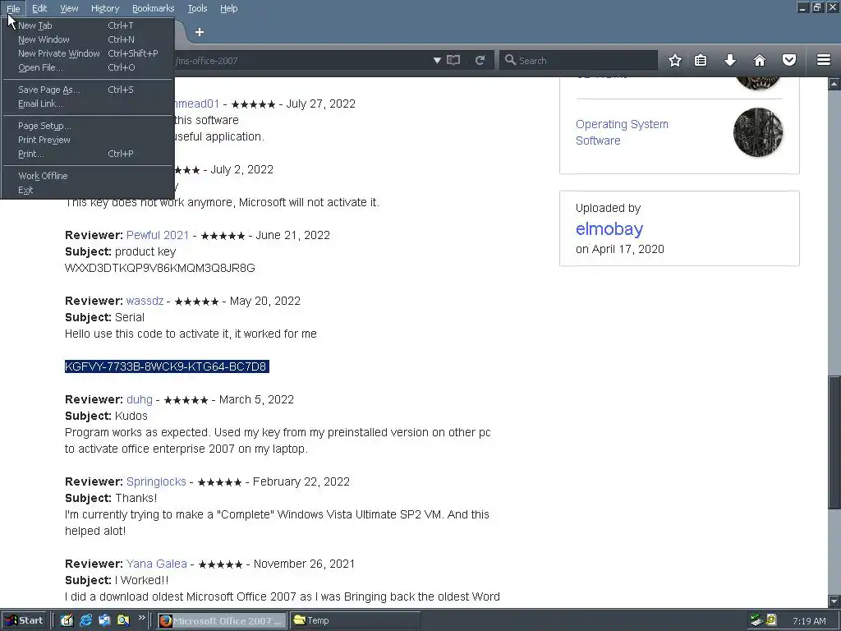Click the address bar URL field

[303, 60]
